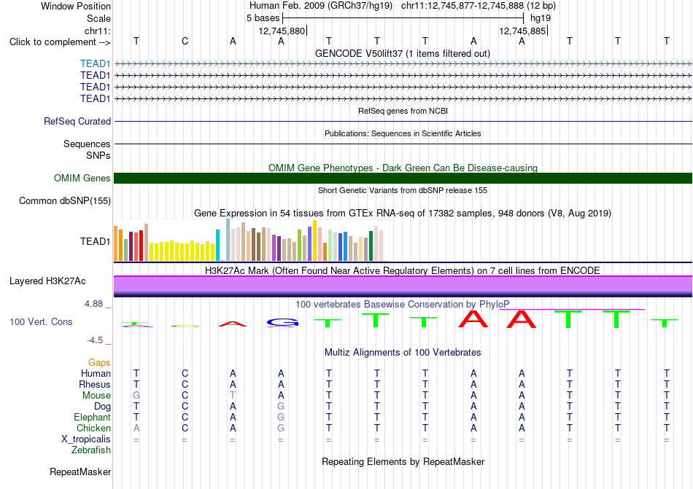Viewport: 693px width, 489px height.
Task: Click the H3K27Ac Mark ENCODE track title
Action: click(402, 271)
